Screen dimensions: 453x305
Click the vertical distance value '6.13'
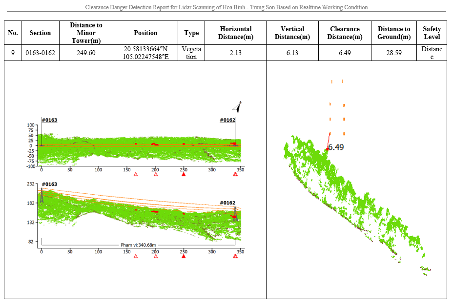tap(292, 53)
